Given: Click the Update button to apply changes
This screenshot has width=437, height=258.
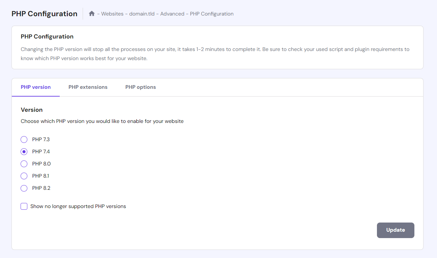Looking at the screenshot, I should (x=395, y=230).
